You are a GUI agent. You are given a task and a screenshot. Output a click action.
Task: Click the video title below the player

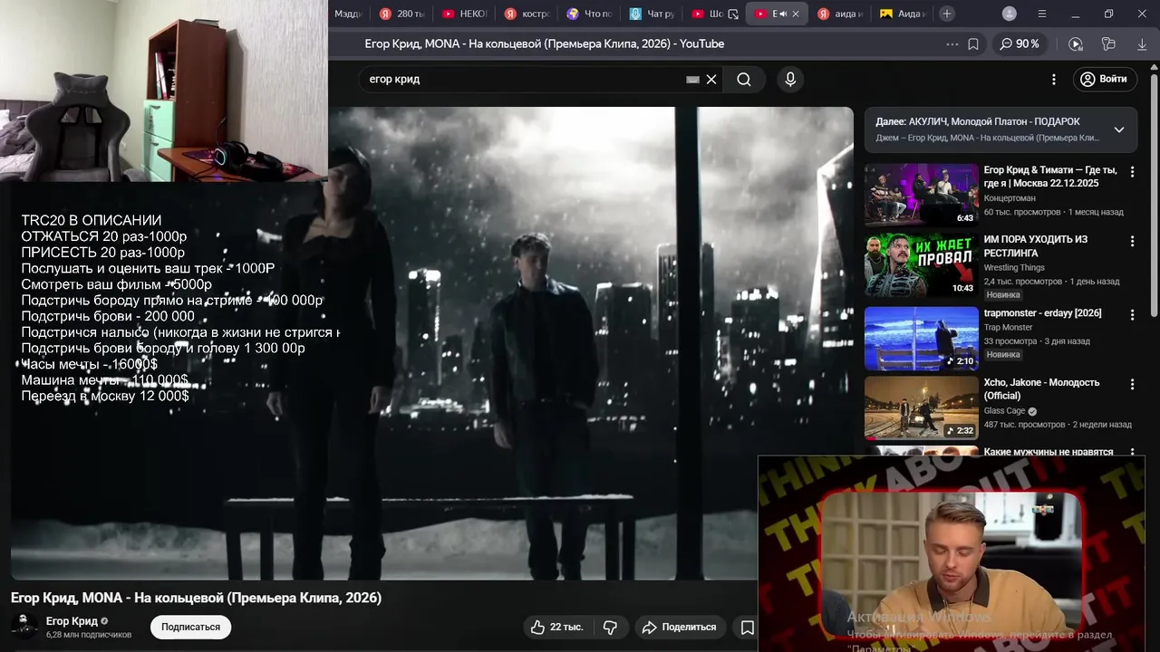pyautogui.click(x=196, y=598)
